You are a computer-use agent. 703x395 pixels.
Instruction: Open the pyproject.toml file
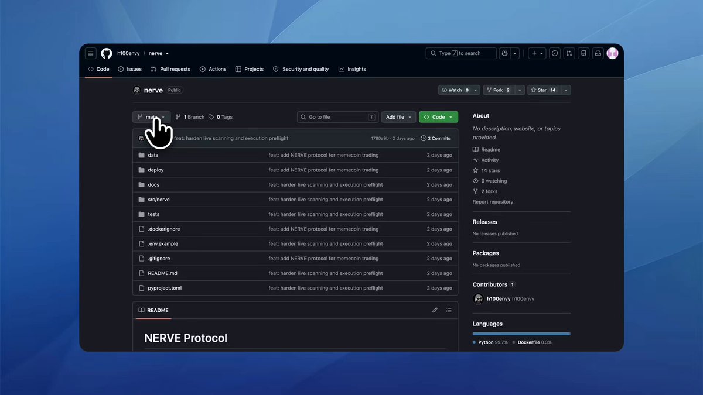[165, 288]
